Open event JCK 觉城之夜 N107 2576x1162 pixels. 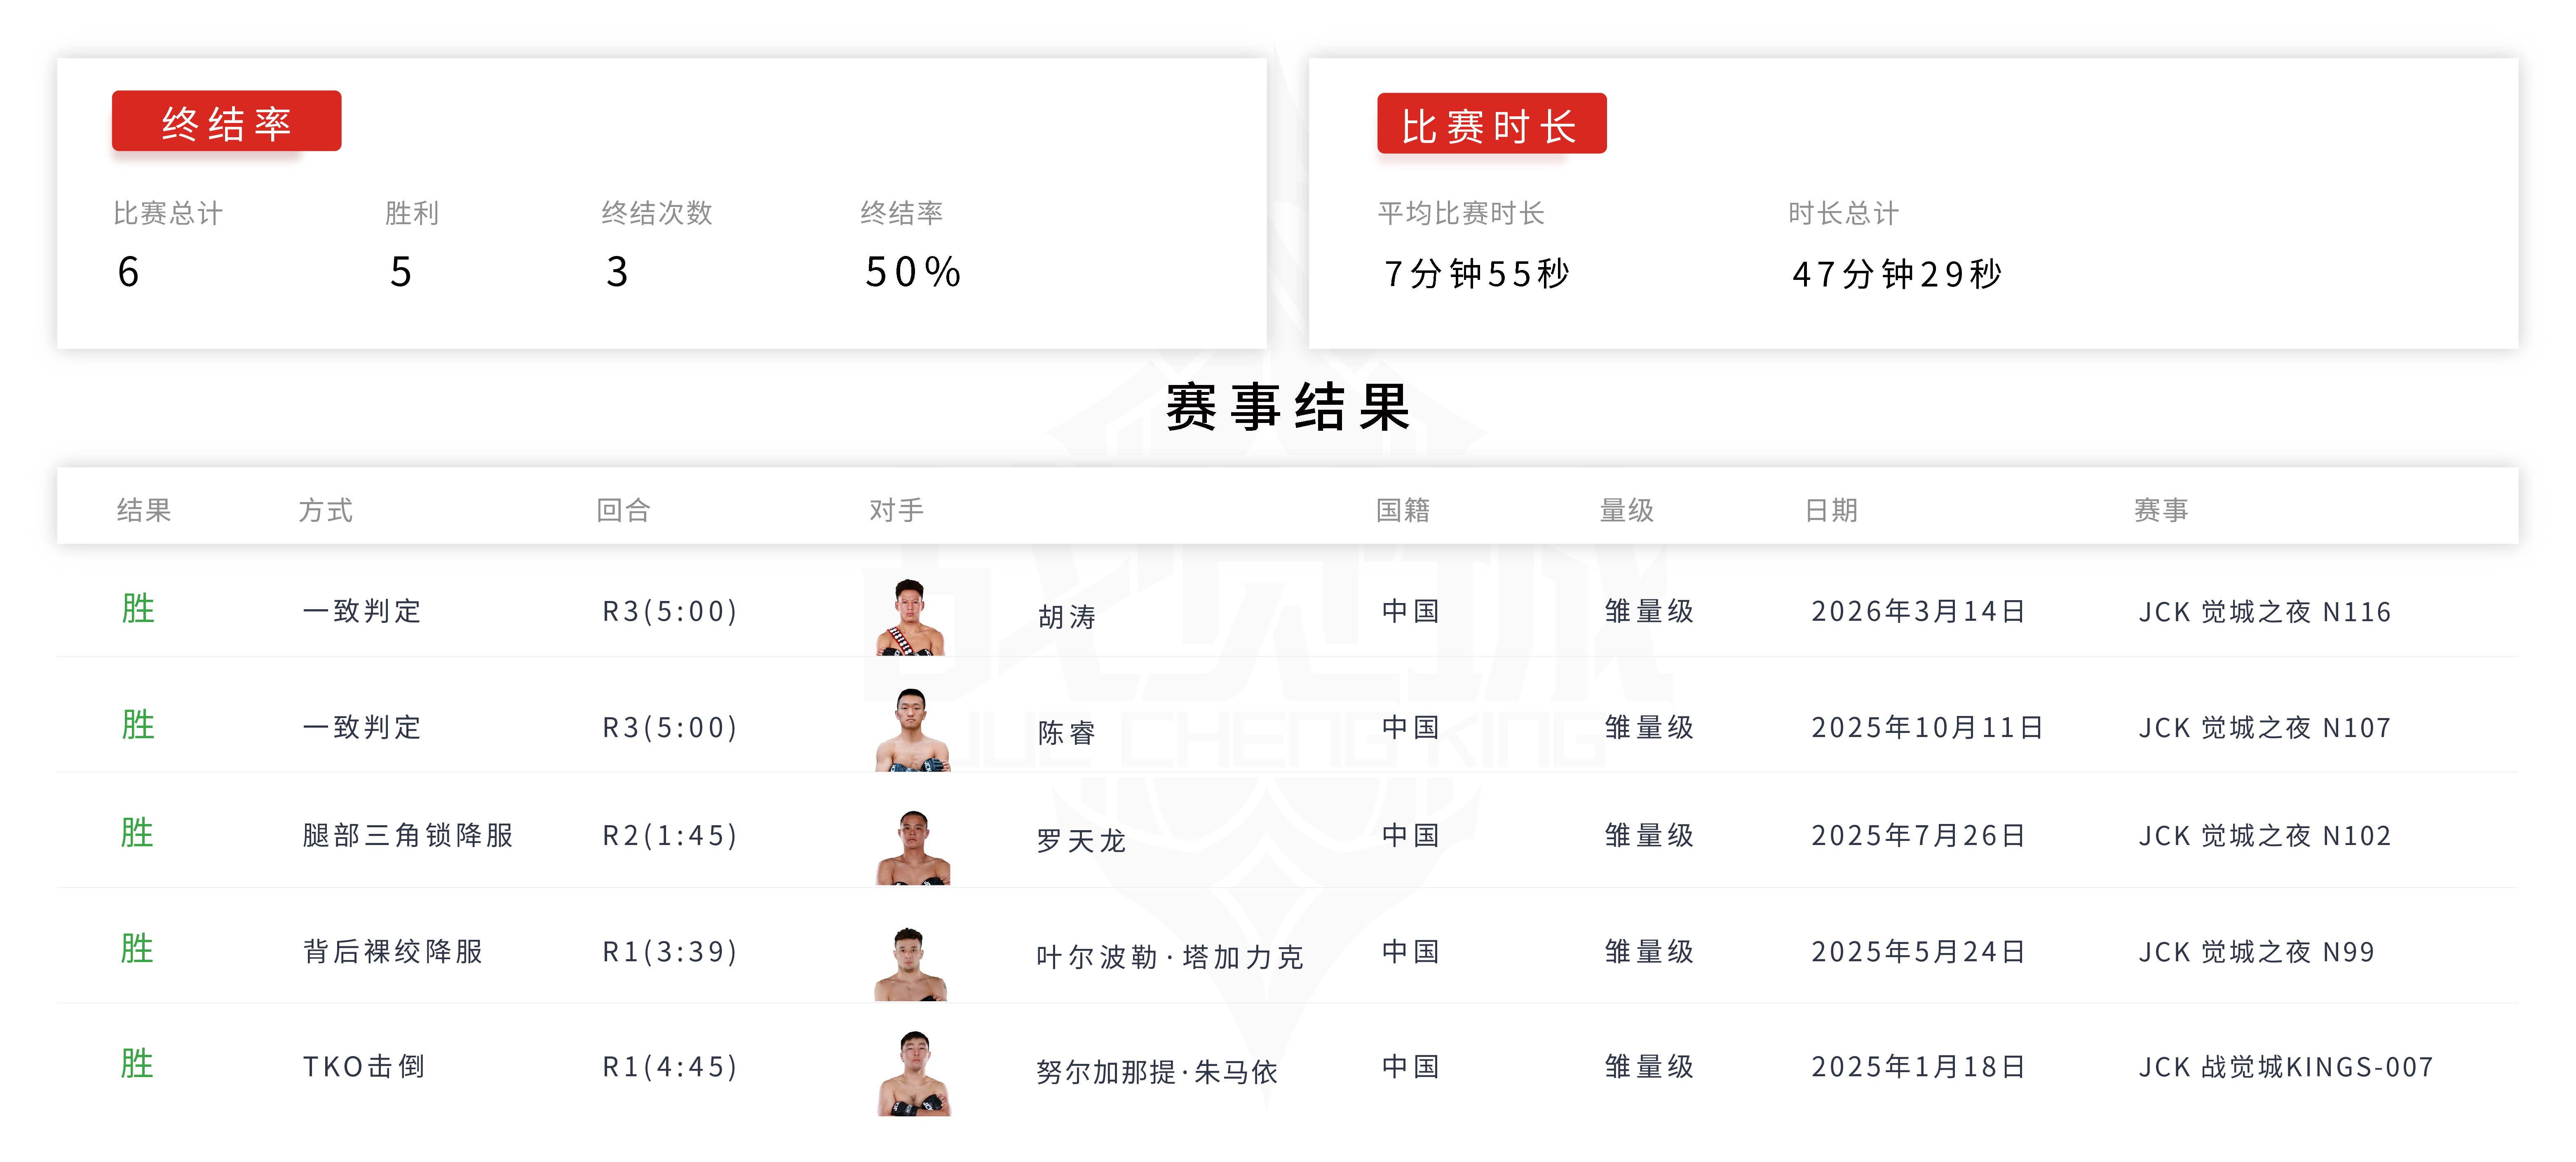click(x=2264, y=728)
